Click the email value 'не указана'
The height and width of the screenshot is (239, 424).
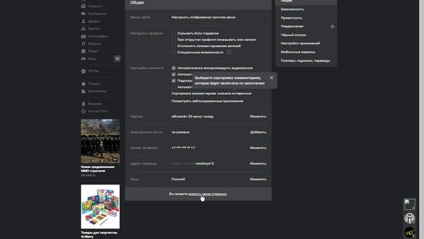click(x=180, y=132)
